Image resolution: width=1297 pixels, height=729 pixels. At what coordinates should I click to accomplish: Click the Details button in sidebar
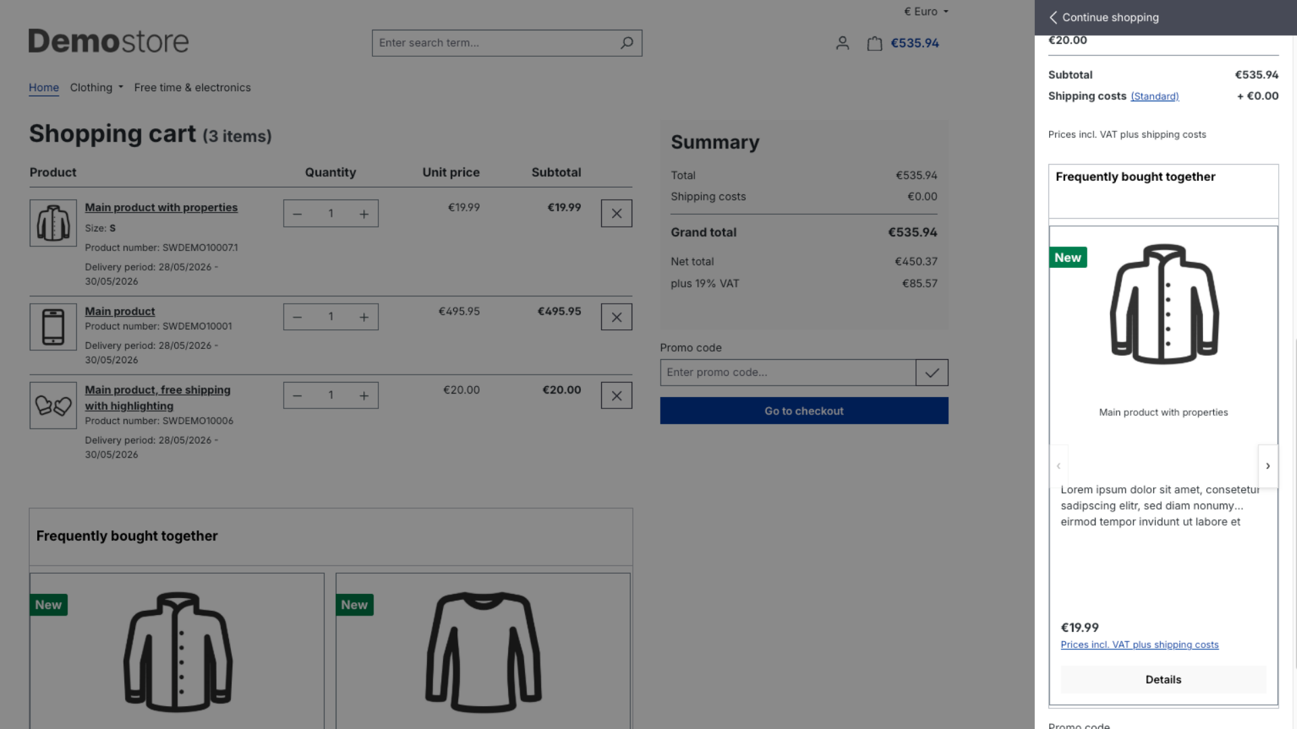click(x=1163, y=680)
